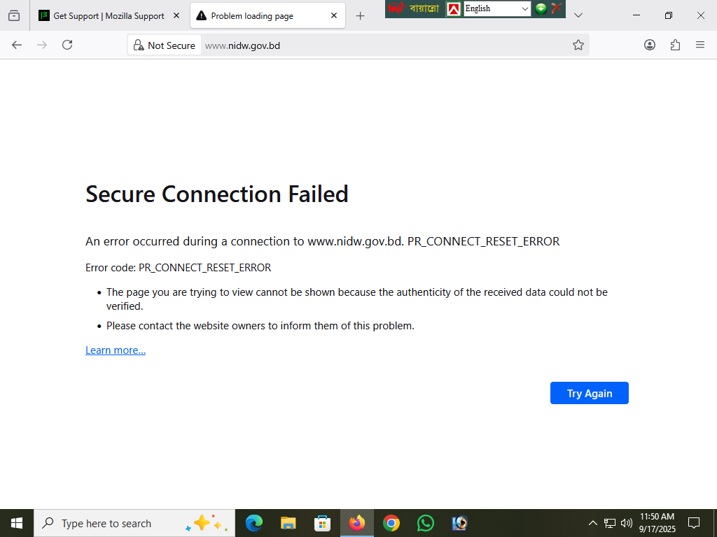Open WhatsApp from the taskbar
The image size is (717, 537).
425,523
